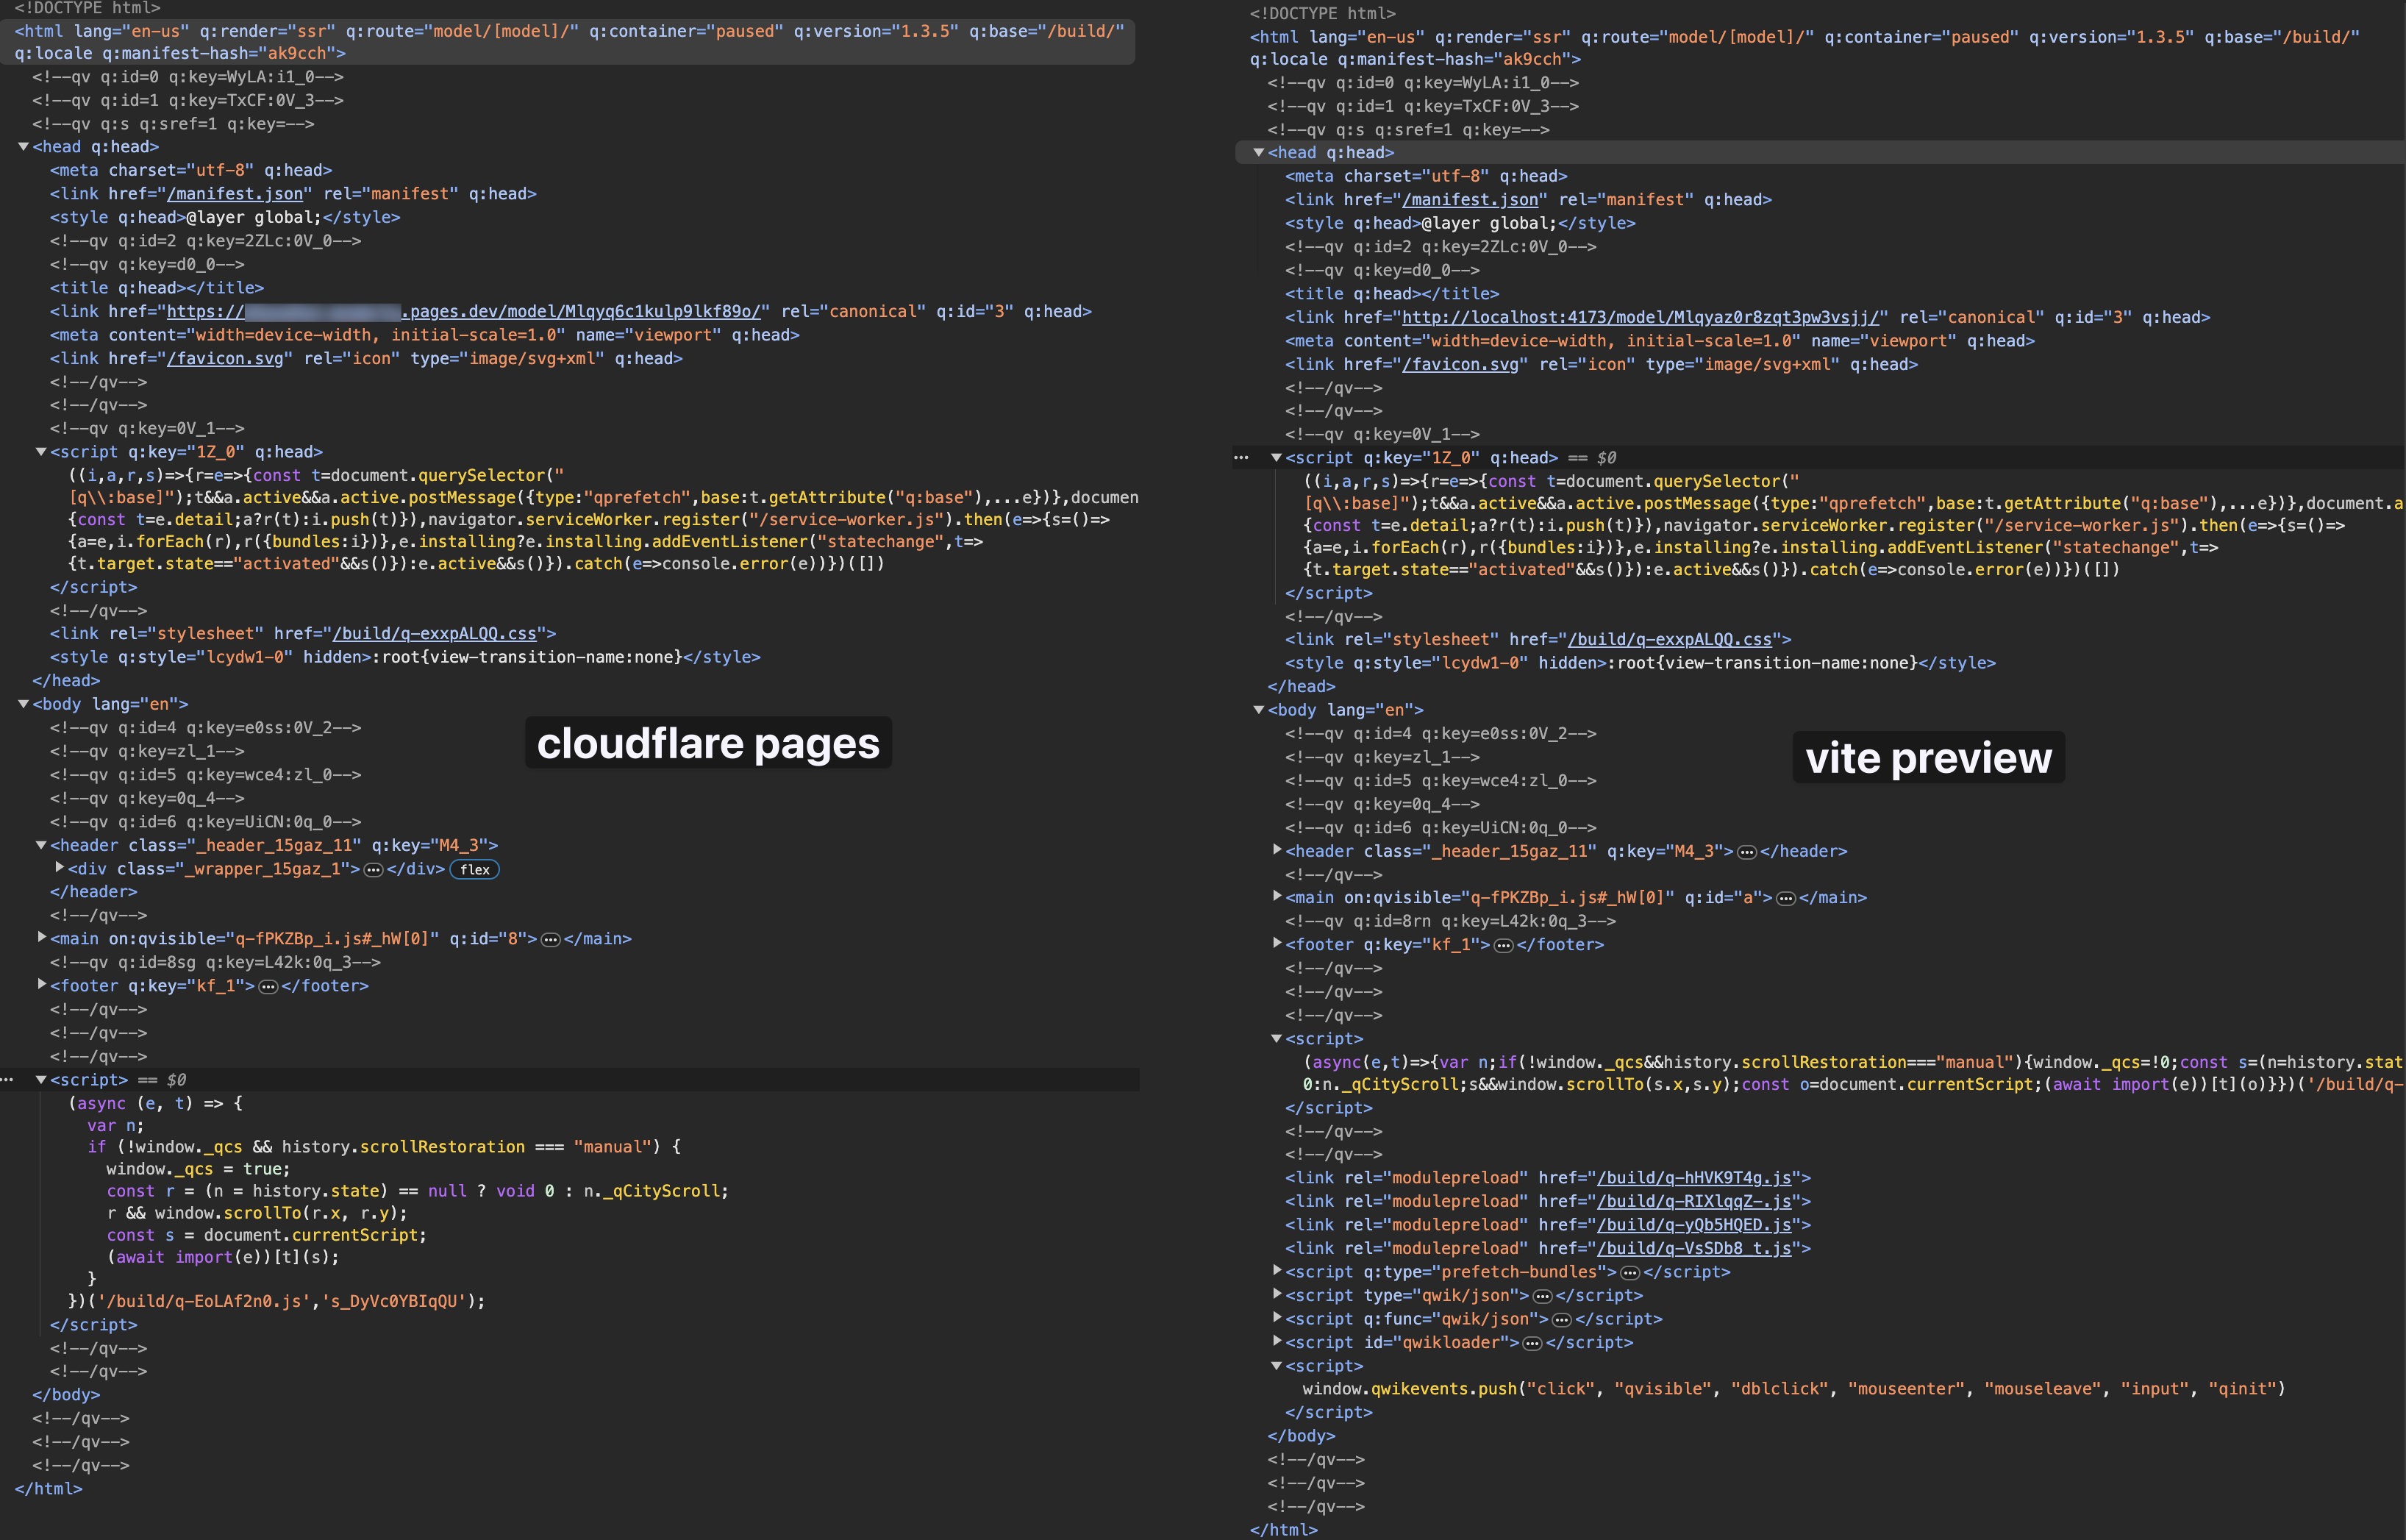Open three-dots gutter menu beside selected 1Z_0 script
Viewport: 2406px width, 1540px height.
tap(1241, 458)
